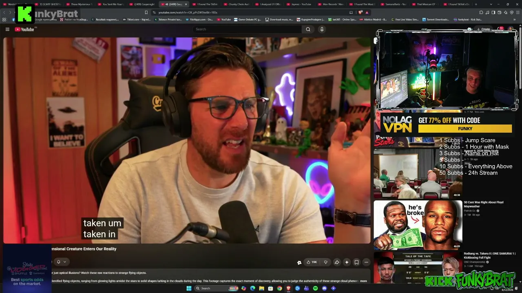The width and height of the screenshot is (522, 293).
Task: Open Bible Study video thumbnail in sidebar
Action: 418,173
